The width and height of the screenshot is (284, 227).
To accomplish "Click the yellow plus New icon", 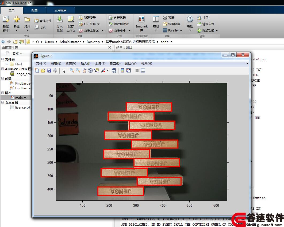I will (x=17, y=19).
